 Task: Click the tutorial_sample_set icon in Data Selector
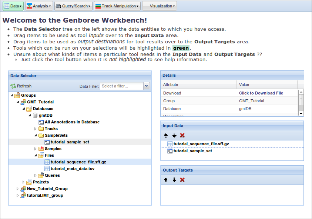click(47, 142)
